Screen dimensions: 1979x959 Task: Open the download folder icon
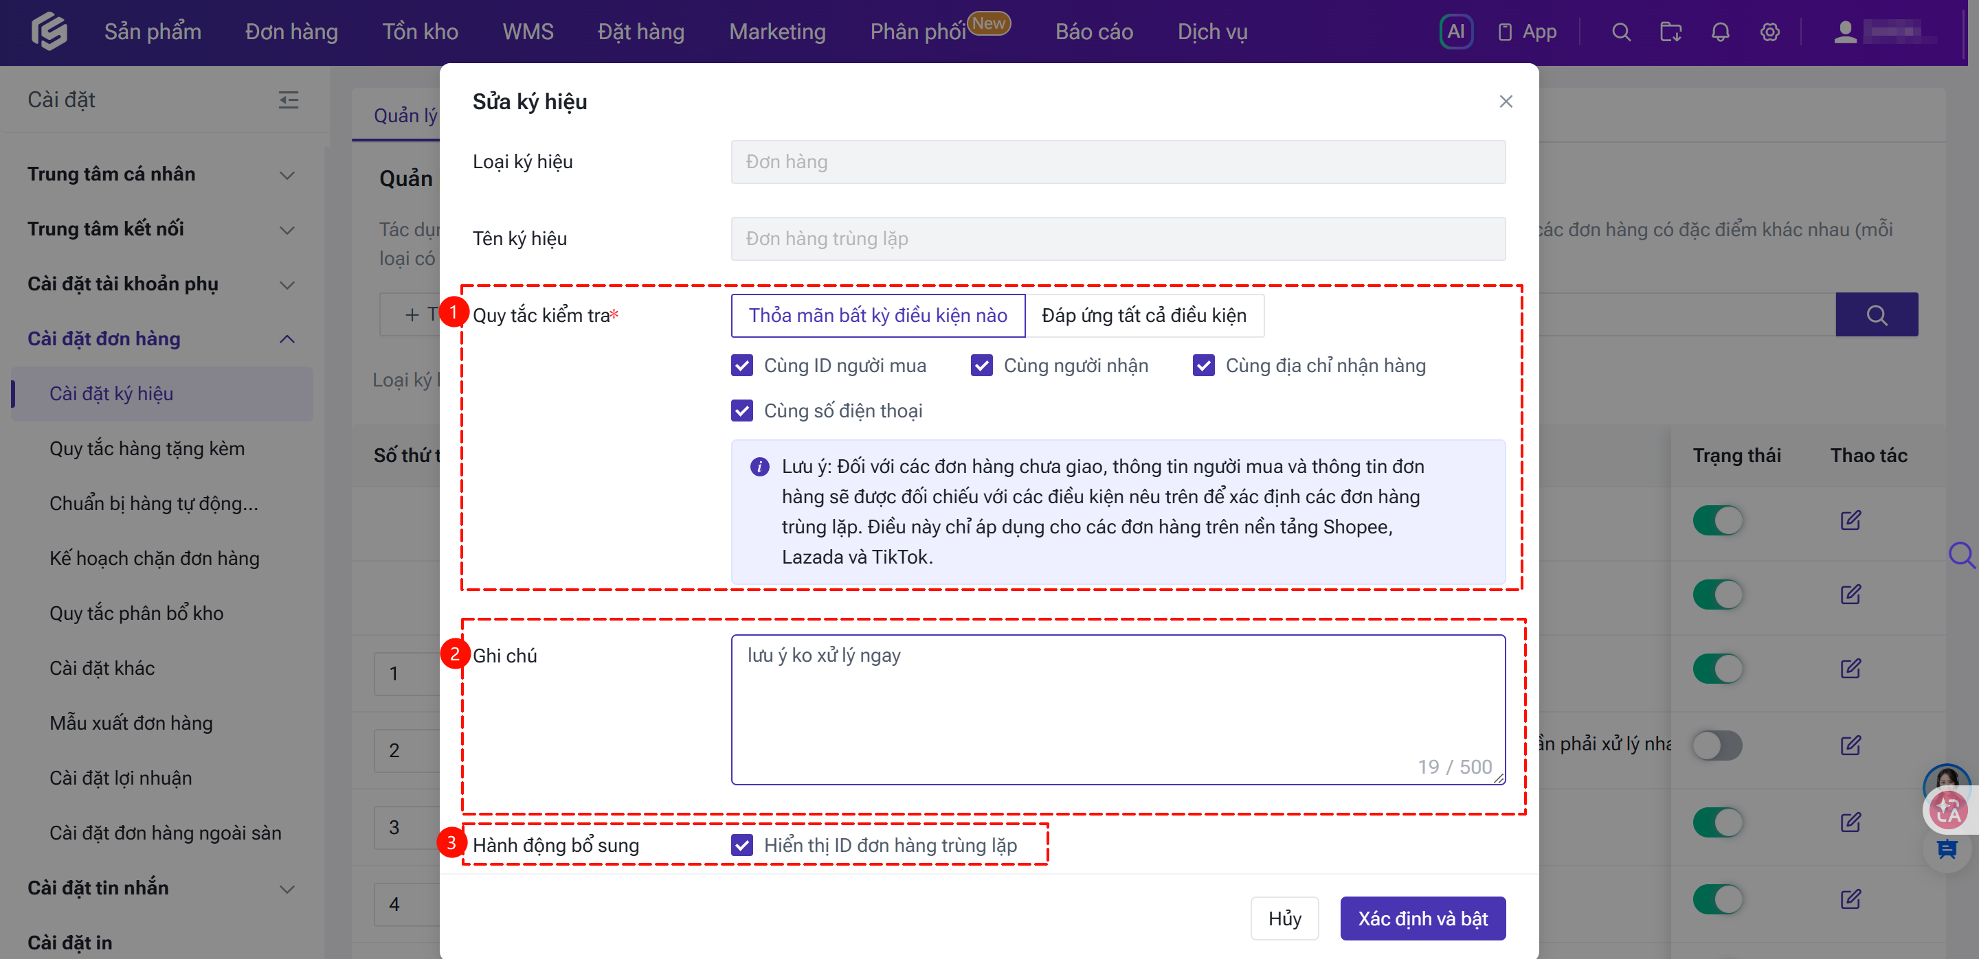pos(1671,32)
